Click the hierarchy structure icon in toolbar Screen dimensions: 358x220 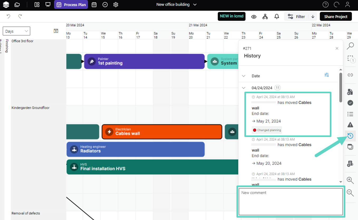click(x=265, y=17)
